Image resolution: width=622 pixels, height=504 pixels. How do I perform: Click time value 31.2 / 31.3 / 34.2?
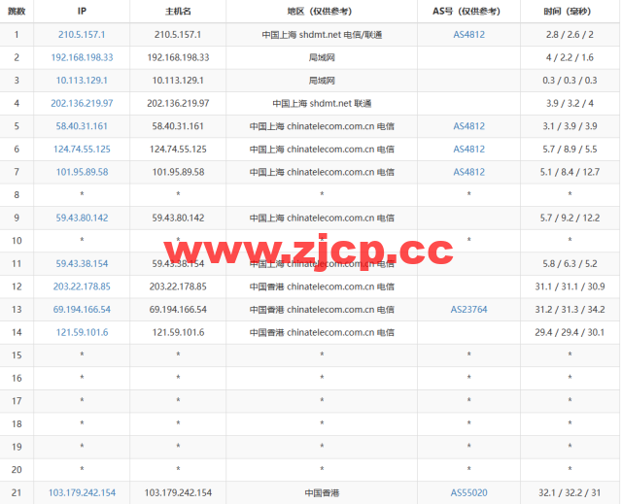click(570, 310)
